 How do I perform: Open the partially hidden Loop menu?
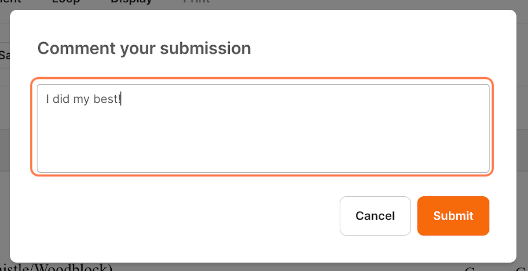click(66, 2)
